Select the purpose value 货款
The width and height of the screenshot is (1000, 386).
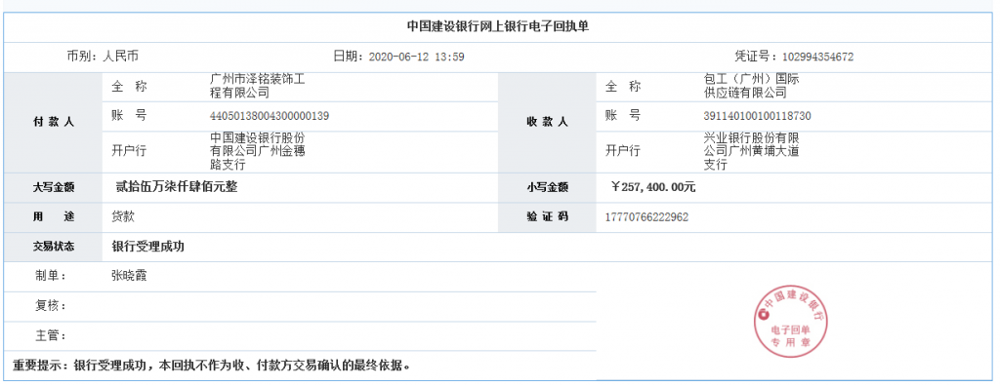(123, 216)
